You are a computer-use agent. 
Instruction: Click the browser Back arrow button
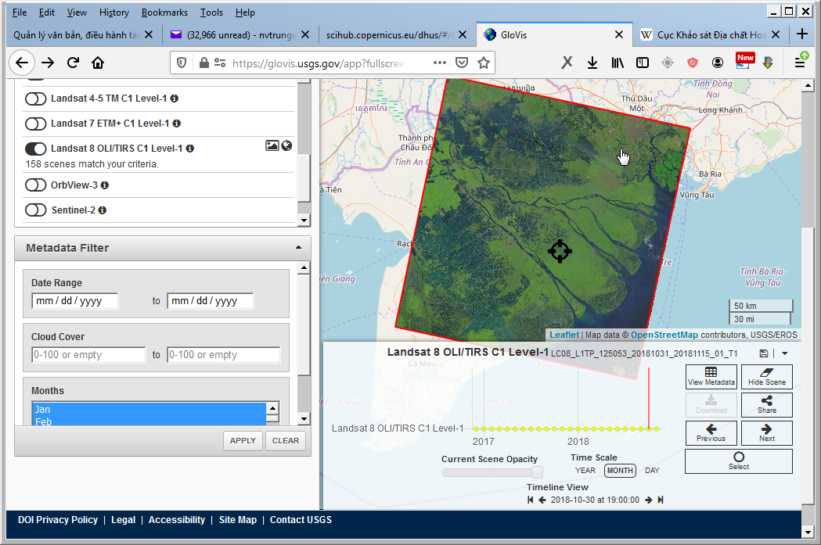click(x=21, y=63)
